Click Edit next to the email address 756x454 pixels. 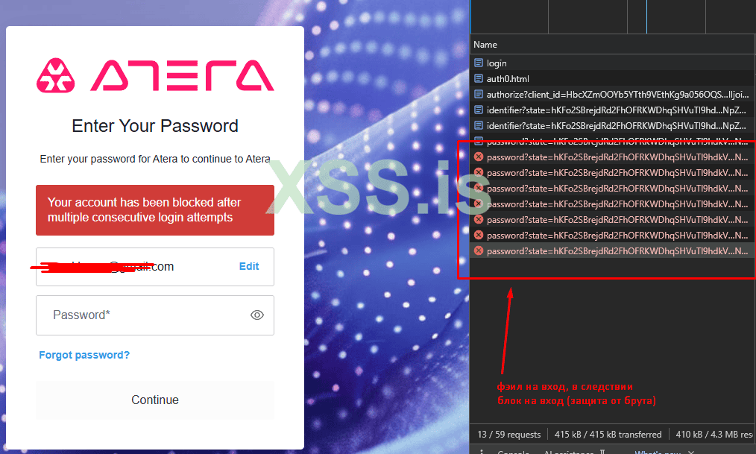point(249,267)
